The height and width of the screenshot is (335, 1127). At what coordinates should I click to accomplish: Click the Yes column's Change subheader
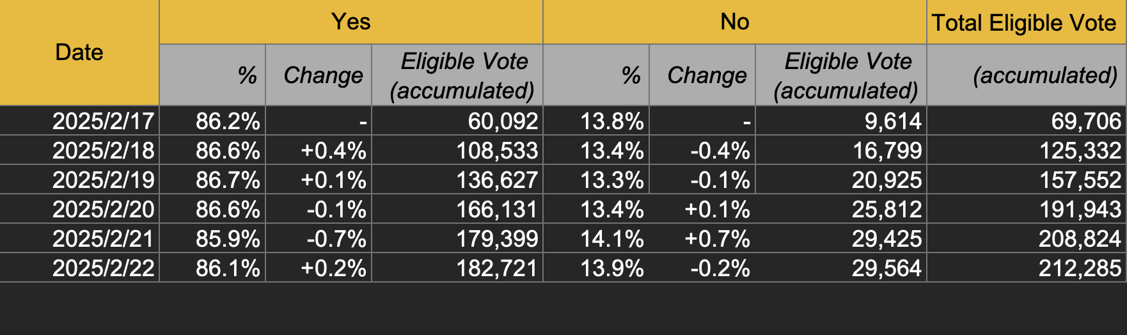pyautogui.click(x=323, y=75)
